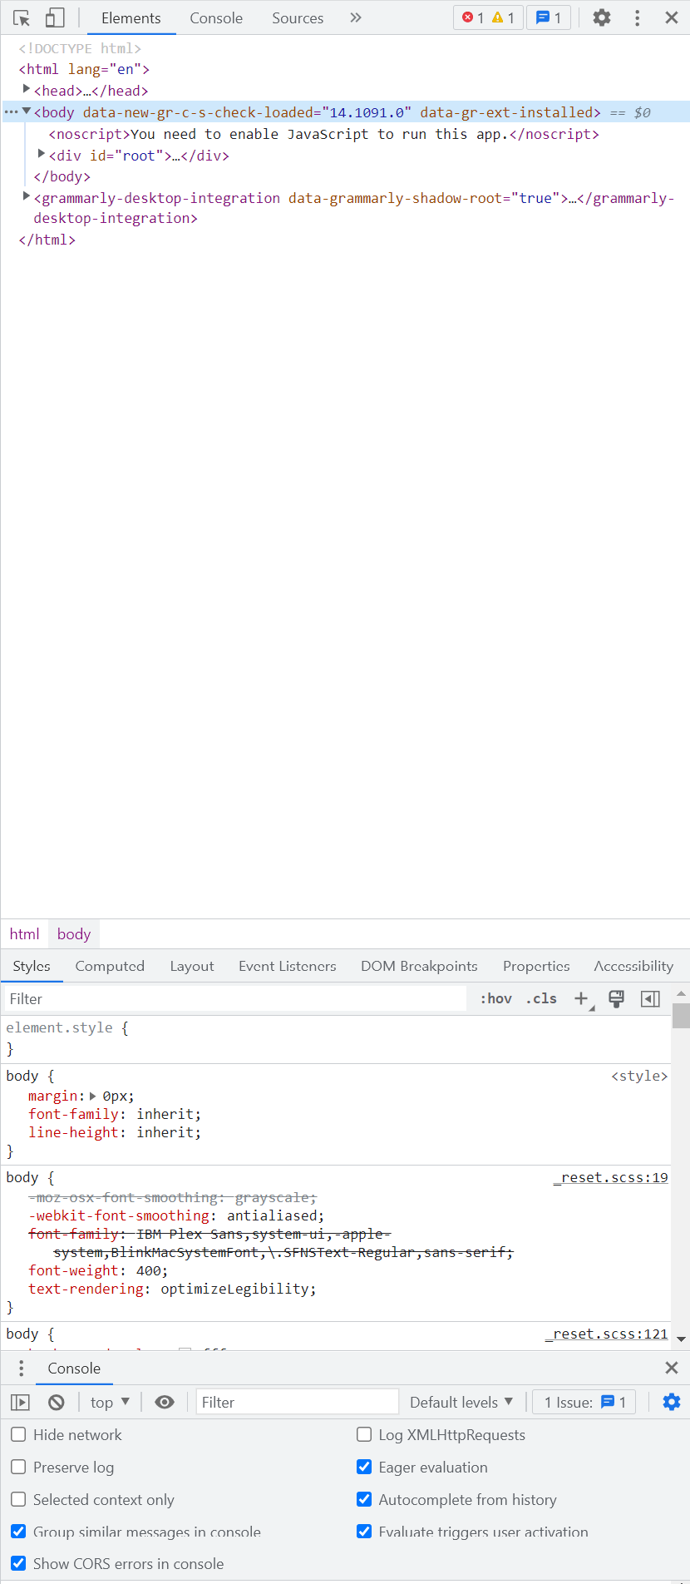This screenshot has height=1584, width=690.
Task: Open DevTools settings gear
Action: 601,17
